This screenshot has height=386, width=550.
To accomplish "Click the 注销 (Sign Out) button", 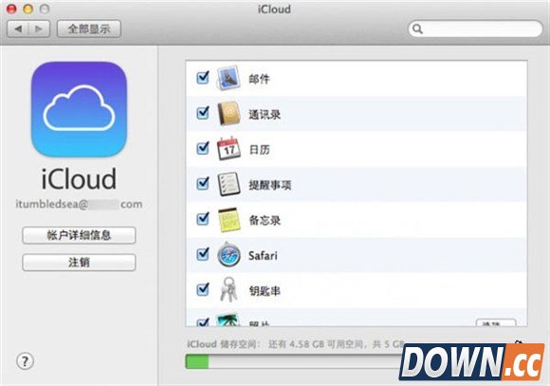I will 79,262.
